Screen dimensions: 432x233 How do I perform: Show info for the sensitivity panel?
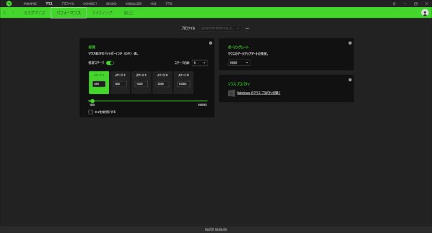tap(211, 43)
